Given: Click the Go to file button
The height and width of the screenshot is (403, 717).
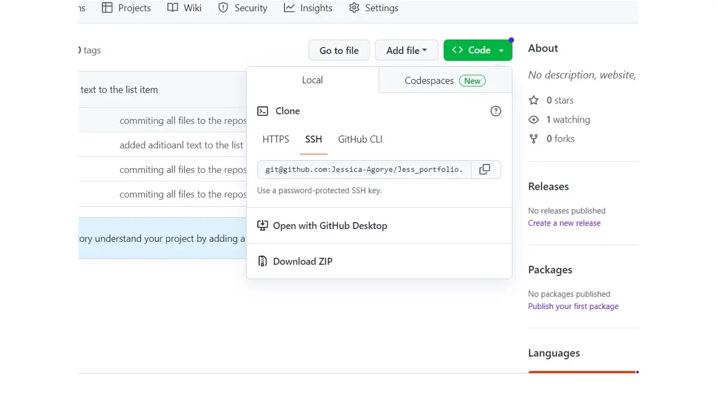Looking at the screenshot, I should (339, 50).
